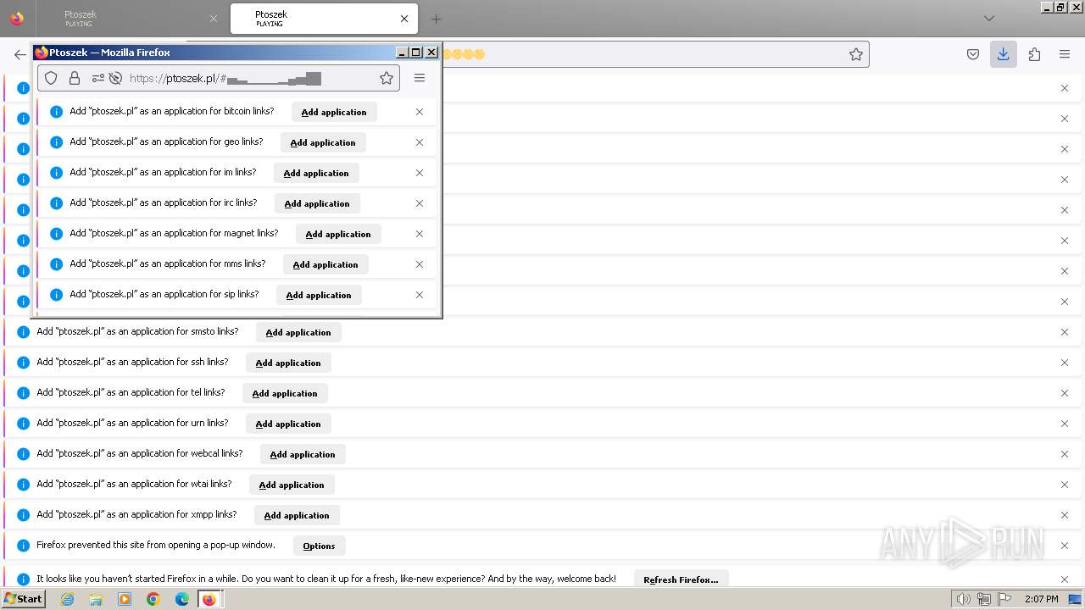This screenshot has width=1085, height=610.
Task: Bookmark page with main window star icon
Action: tap(856, 54)
